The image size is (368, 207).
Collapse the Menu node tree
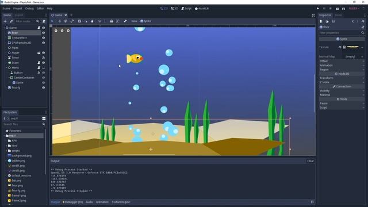tap(6, 68)
